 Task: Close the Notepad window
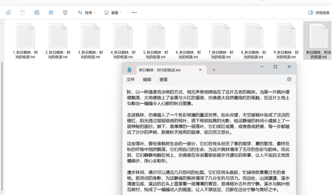(x=289, y=66)
